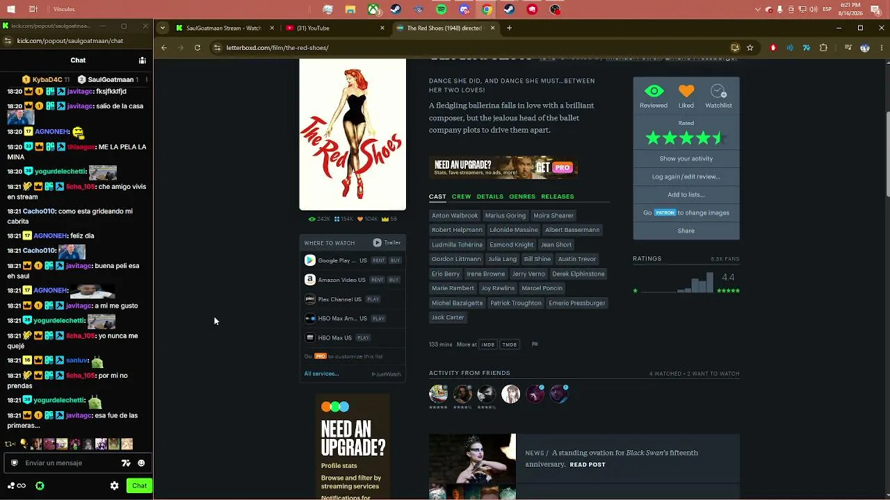Open the Plex Channel service icon
This screenshot has height=500, width=890.
click(310, 299)
